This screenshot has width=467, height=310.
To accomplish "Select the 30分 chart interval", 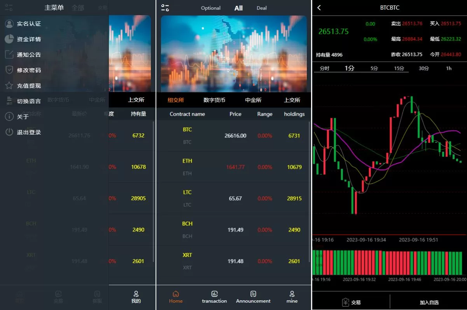I will coord(424,68).
